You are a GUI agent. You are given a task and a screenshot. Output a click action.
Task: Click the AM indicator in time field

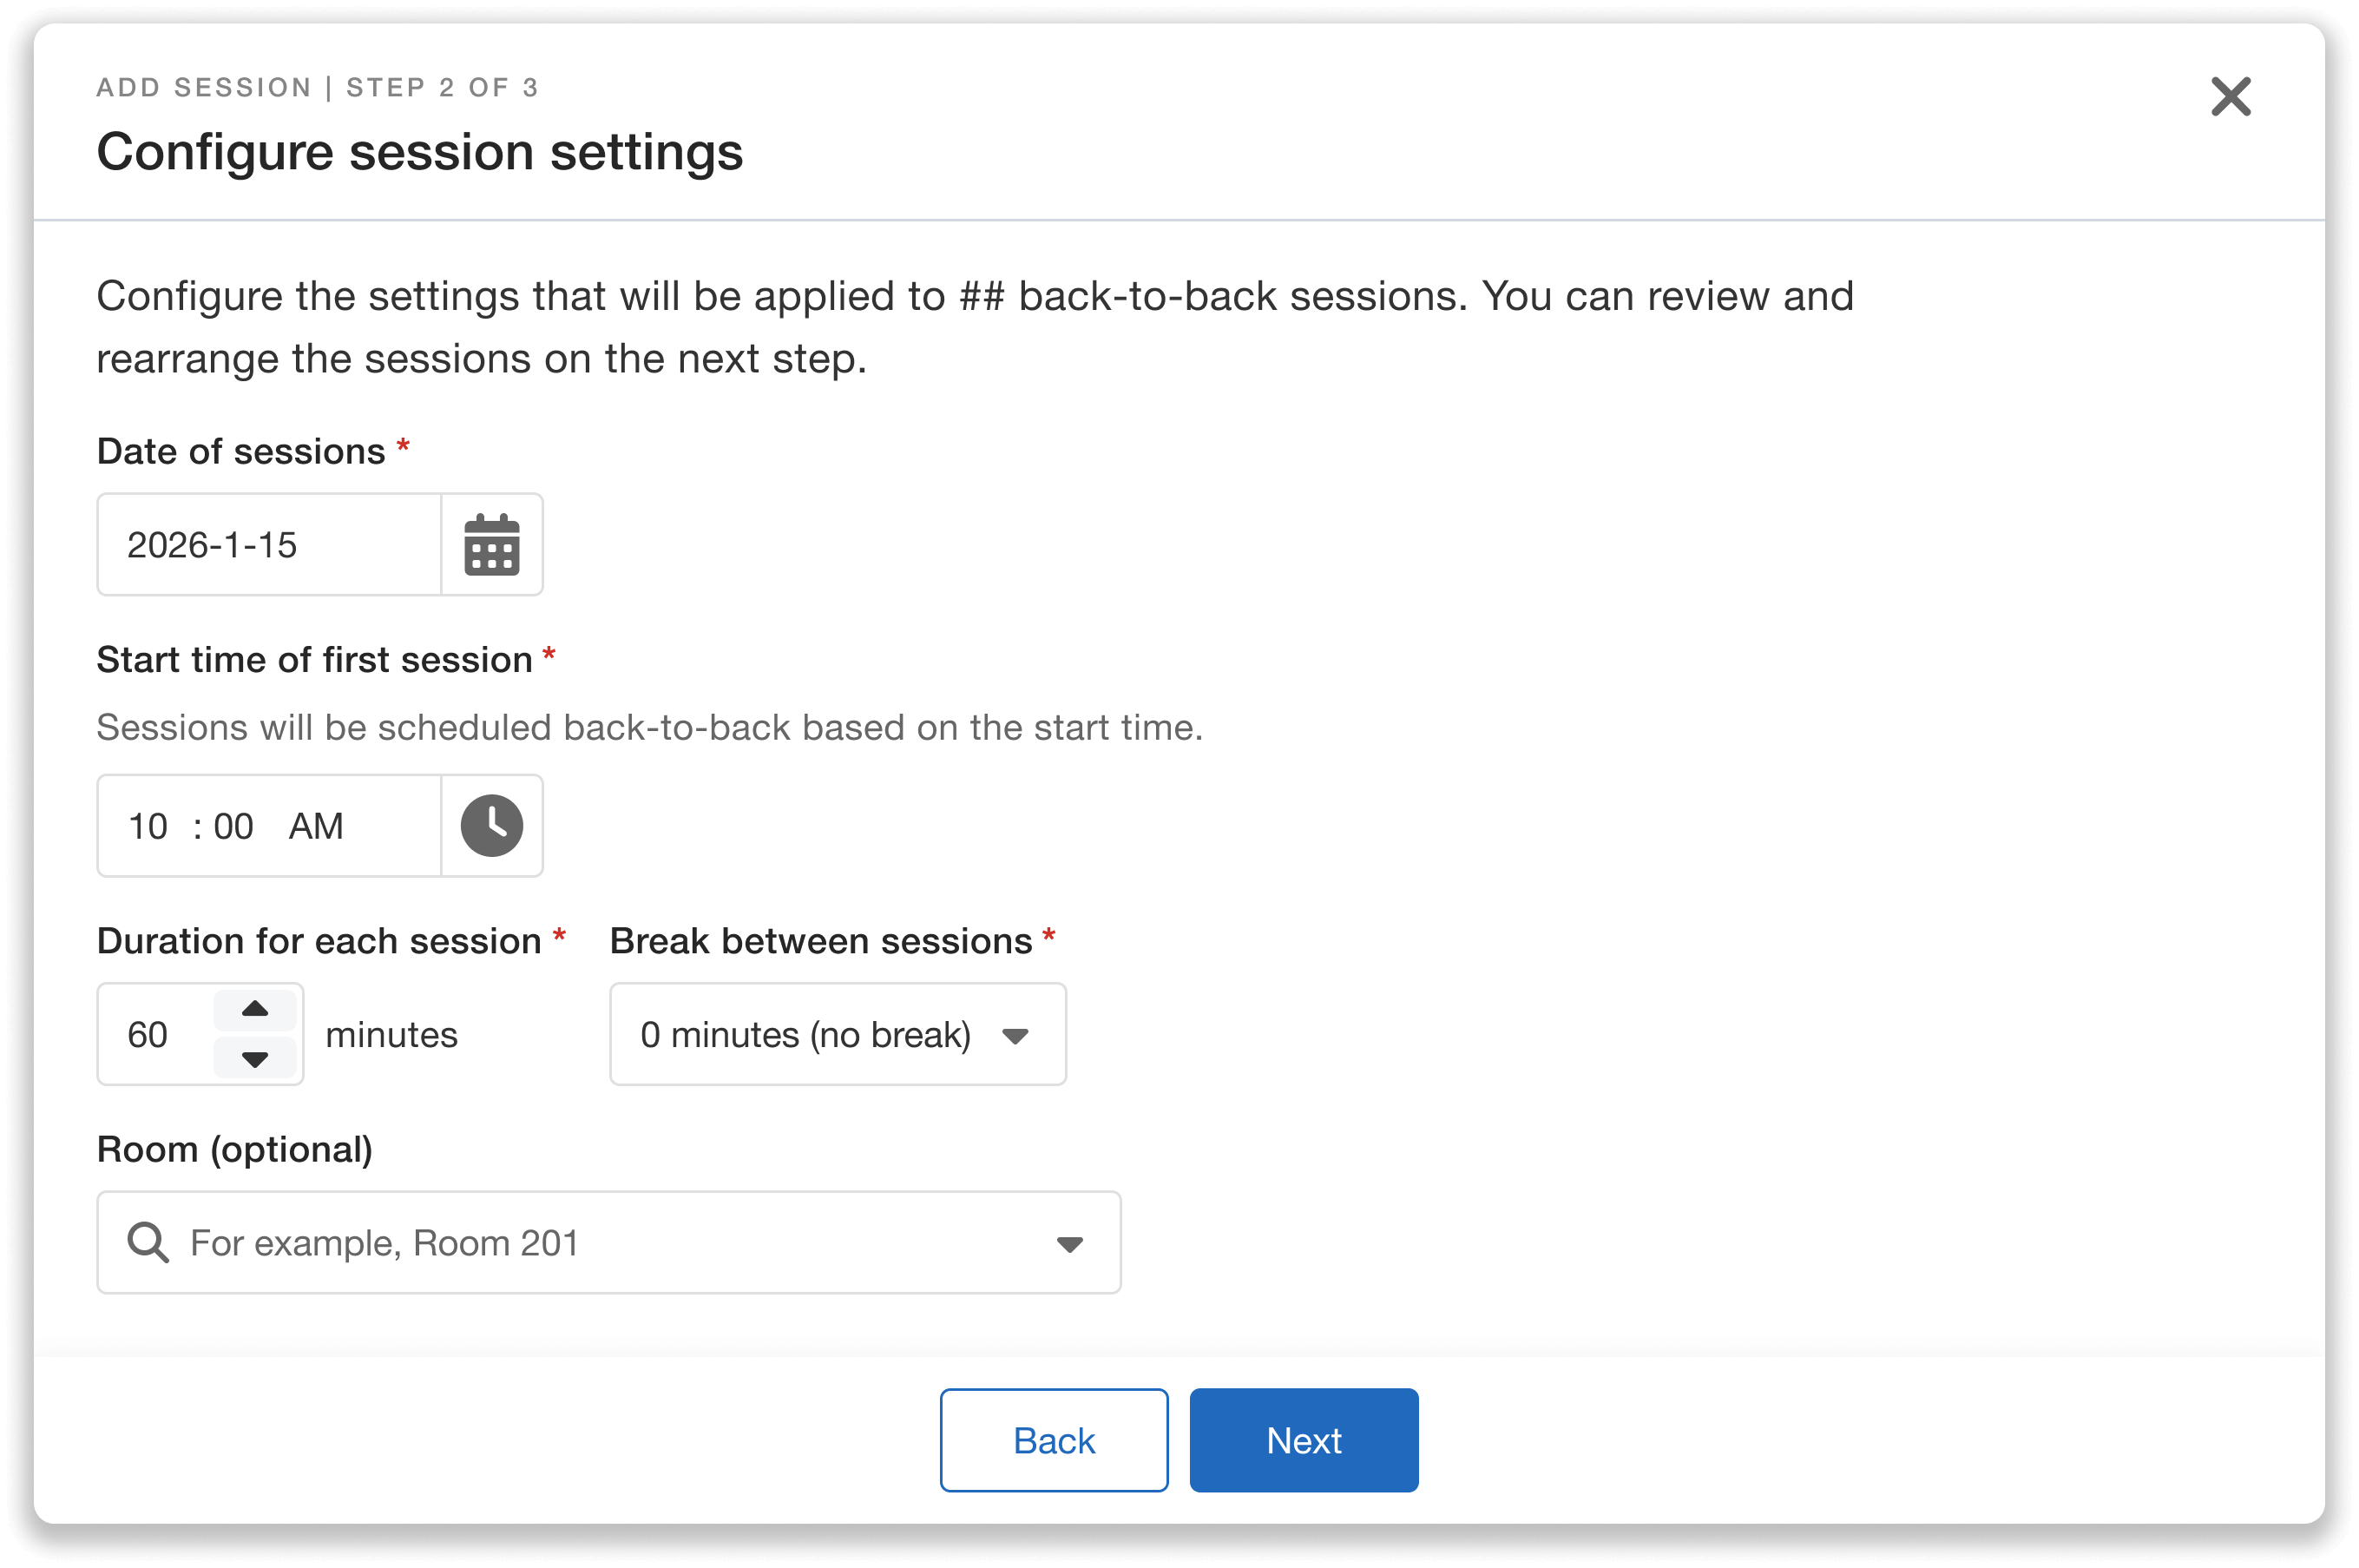317,825
